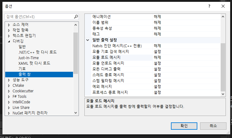Click 해제 value for 모듈 로드 메시지
The image size is (232, 138).
pyautogui.click(x=157, y=57)
